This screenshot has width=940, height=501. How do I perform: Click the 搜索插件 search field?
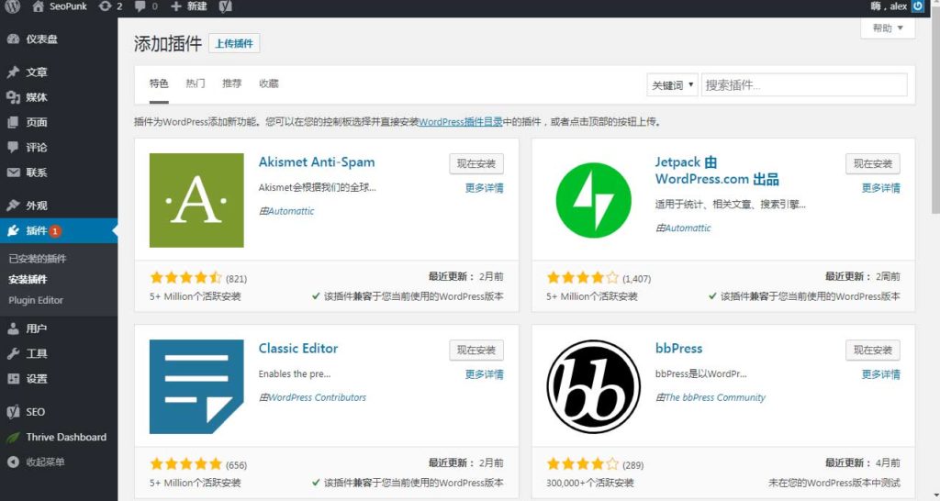coord(804,85)
